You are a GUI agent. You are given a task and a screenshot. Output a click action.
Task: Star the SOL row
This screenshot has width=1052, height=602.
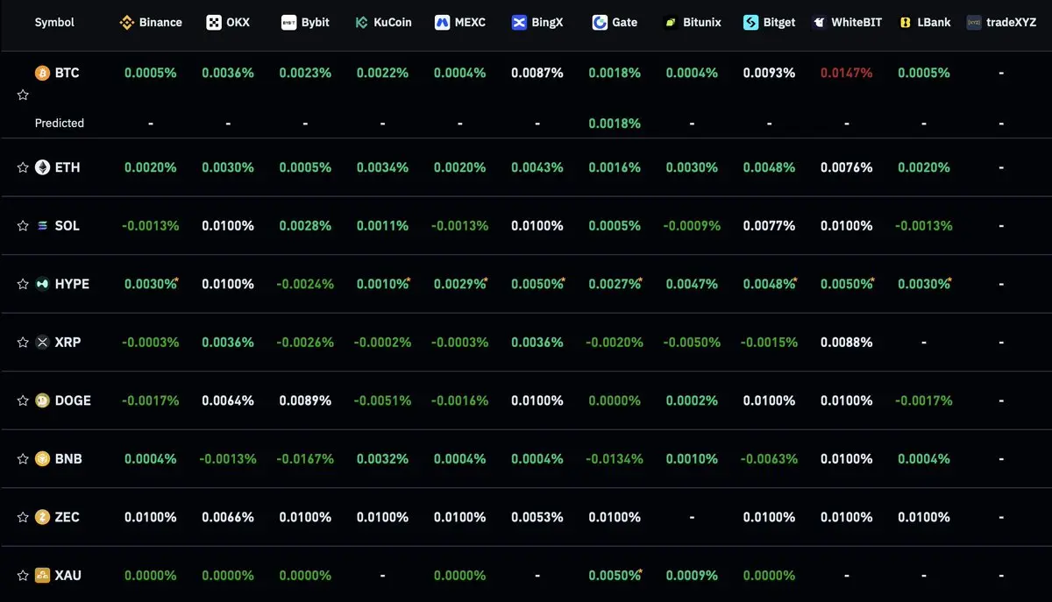click(x=23, y=225)
